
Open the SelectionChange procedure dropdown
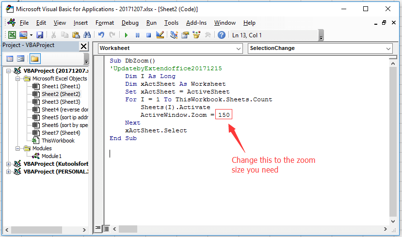(320, 48)
